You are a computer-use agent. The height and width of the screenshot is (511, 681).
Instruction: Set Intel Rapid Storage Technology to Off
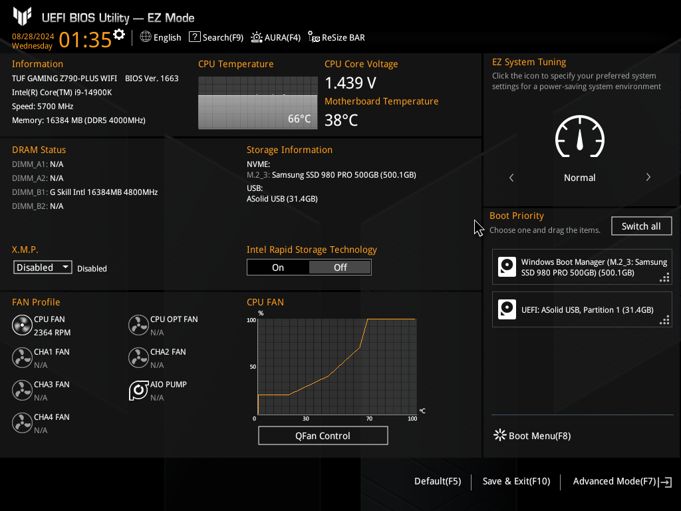[x=340, y=267]
